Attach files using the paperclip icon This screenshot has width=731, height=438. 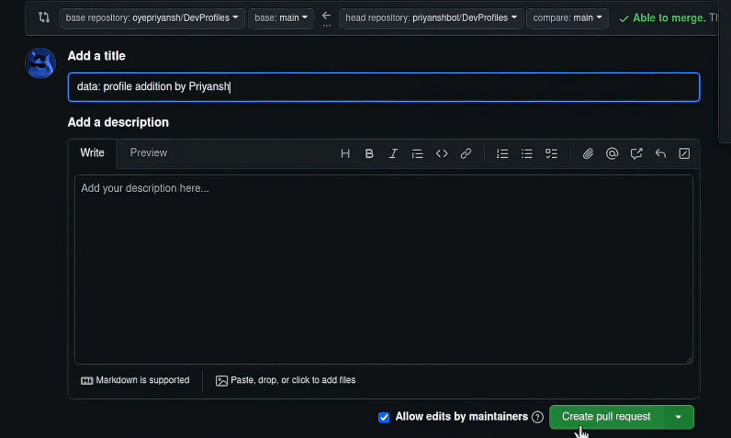coord(588,153)
